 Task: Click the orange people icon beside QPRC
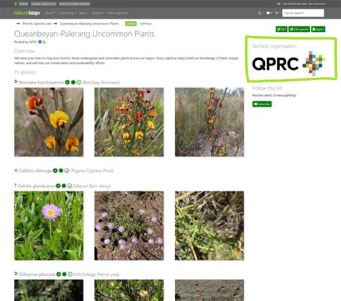point(45,42)
